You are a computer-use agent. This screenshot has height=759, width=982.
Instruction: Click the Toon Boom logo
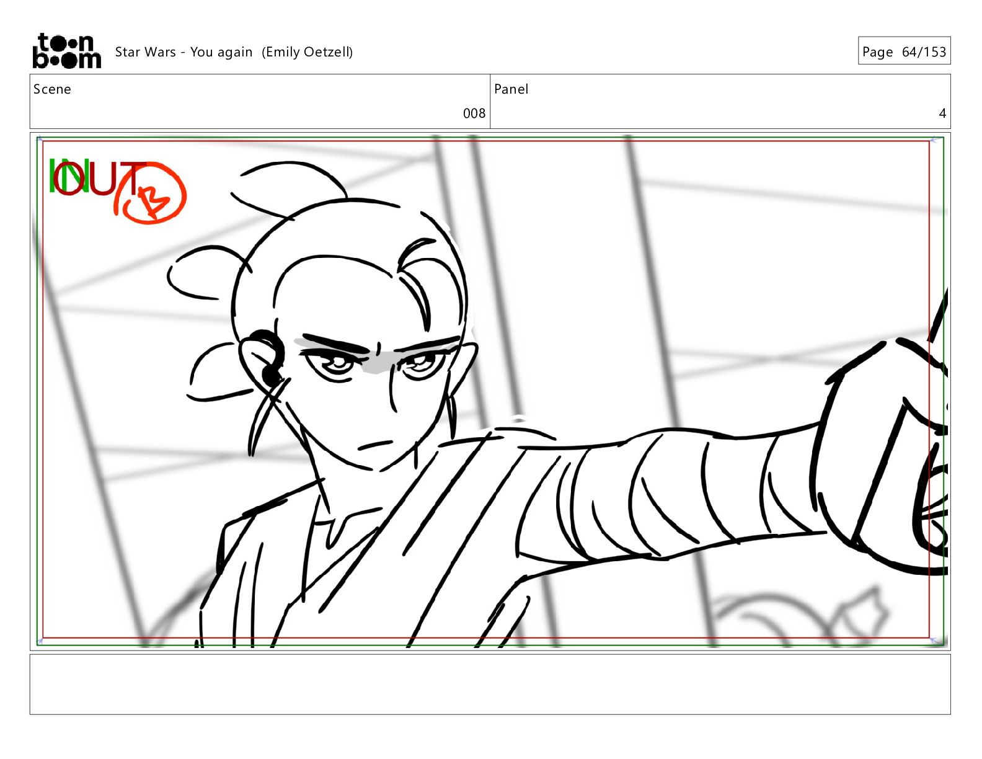coord(66,51)
